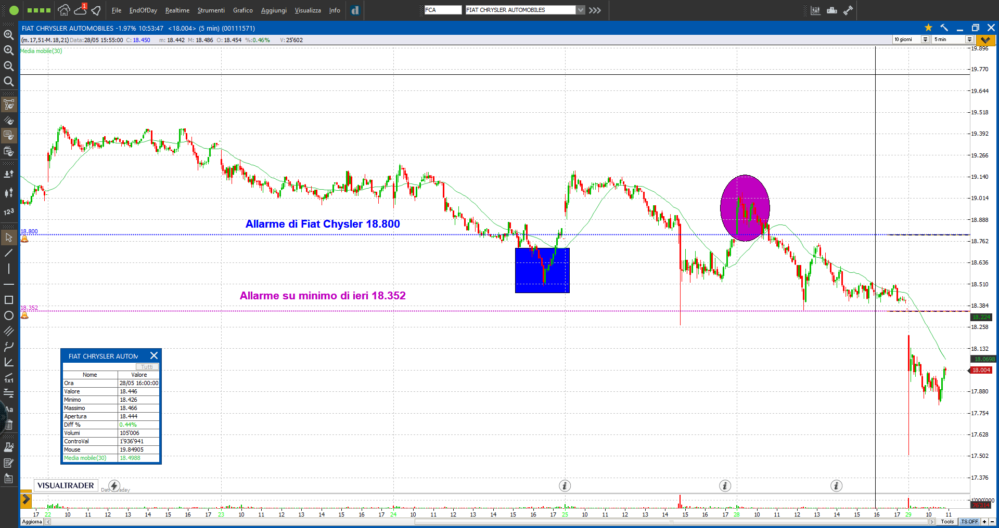Click the info marker on day 25
The height and width of the screenshot is (528, 999).
click(565, 486)
